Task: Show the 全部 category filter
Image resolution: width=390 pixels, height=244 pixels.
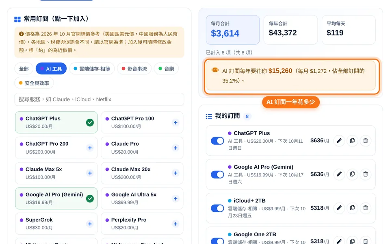Action: pyautogui.click(x=24, y=69)
